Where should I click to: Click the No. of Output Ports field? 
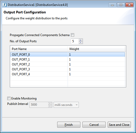pos(75,41)
